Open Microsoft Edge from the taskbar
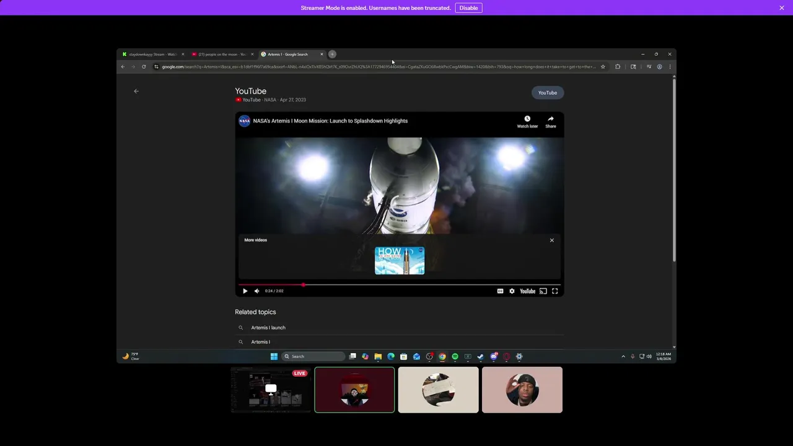The width and height of the screenshot is (793, 446). click(x=391, y=356)
